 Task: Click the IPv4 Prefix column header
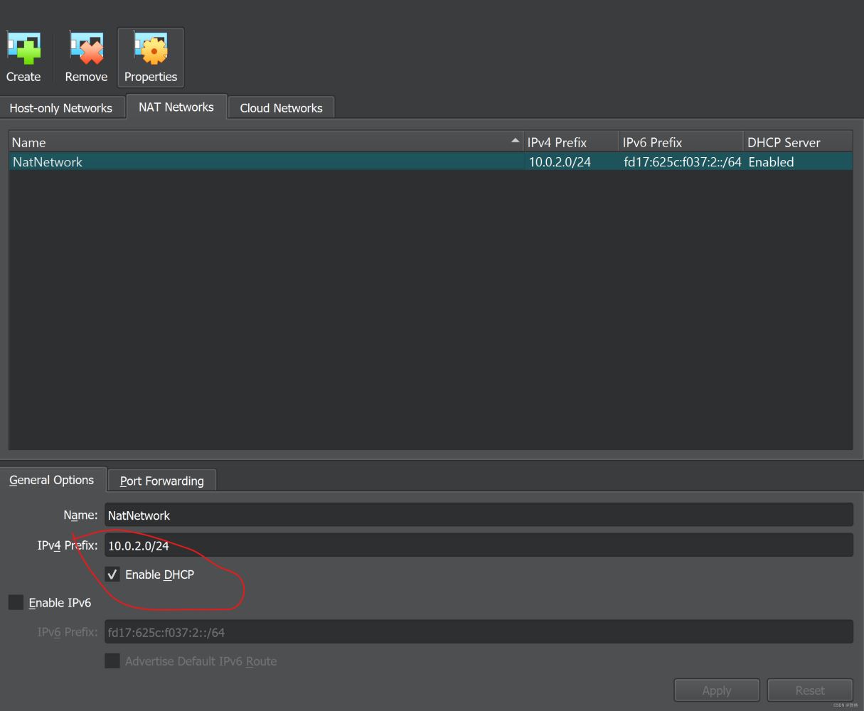[569, 142]
